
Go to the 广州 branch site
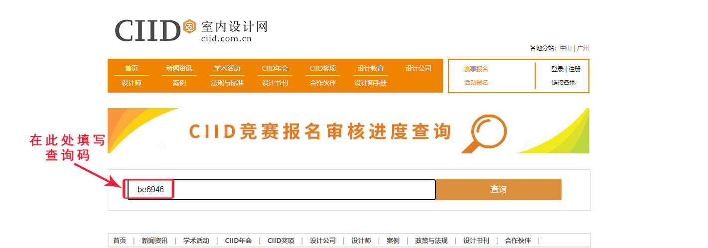pyautogui.click(x=583, y=48)
